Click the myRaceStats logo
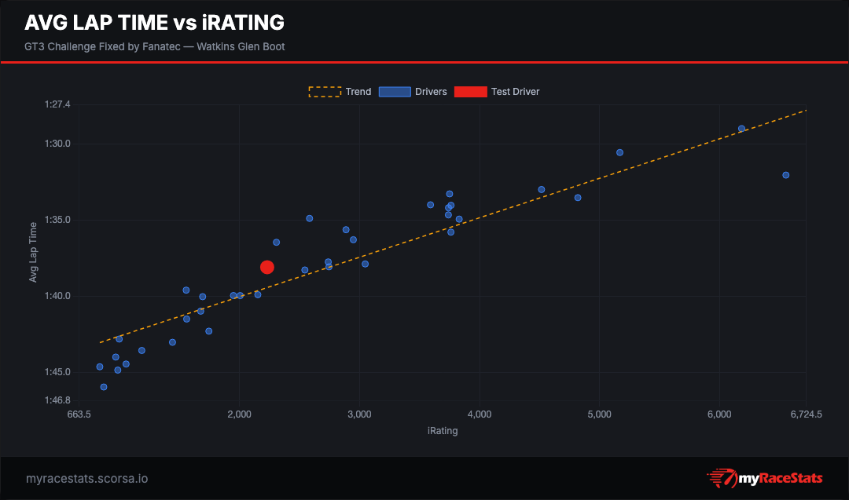This screenshot has width=849, height=500. [x=765, y=478]
